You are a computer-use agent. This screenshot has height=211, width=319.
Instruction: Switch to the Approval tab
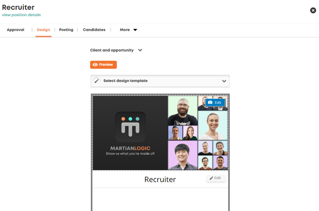click(15, 30)
